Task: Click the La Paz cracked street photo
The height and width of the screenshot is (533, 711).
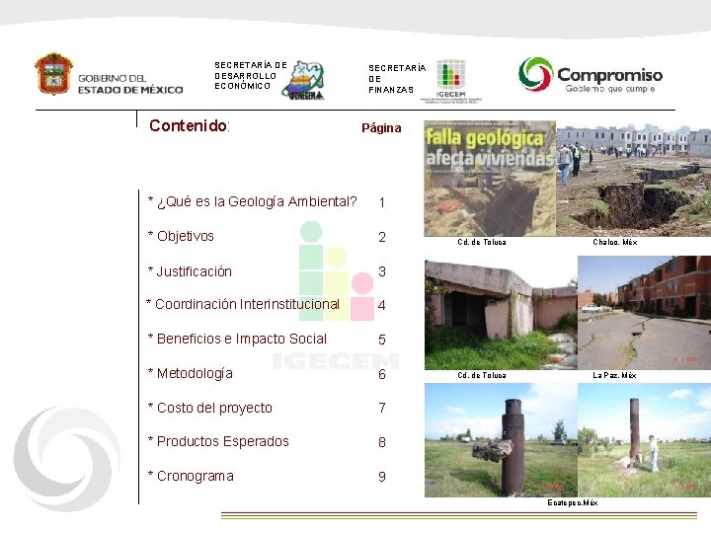Action: [x=644, y=313]
